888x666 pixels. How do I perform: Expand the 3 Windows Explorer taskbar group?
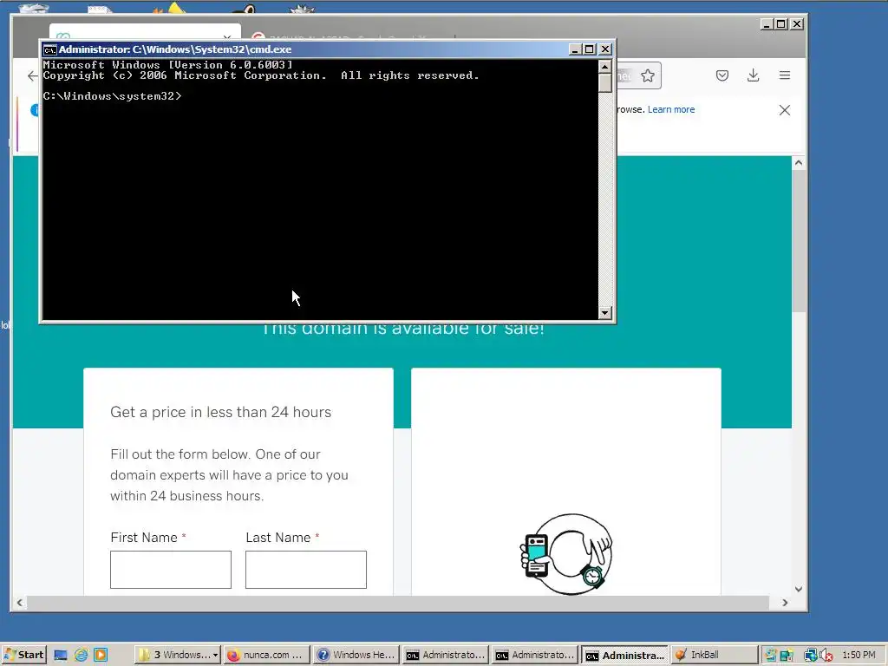click(178, 656)
